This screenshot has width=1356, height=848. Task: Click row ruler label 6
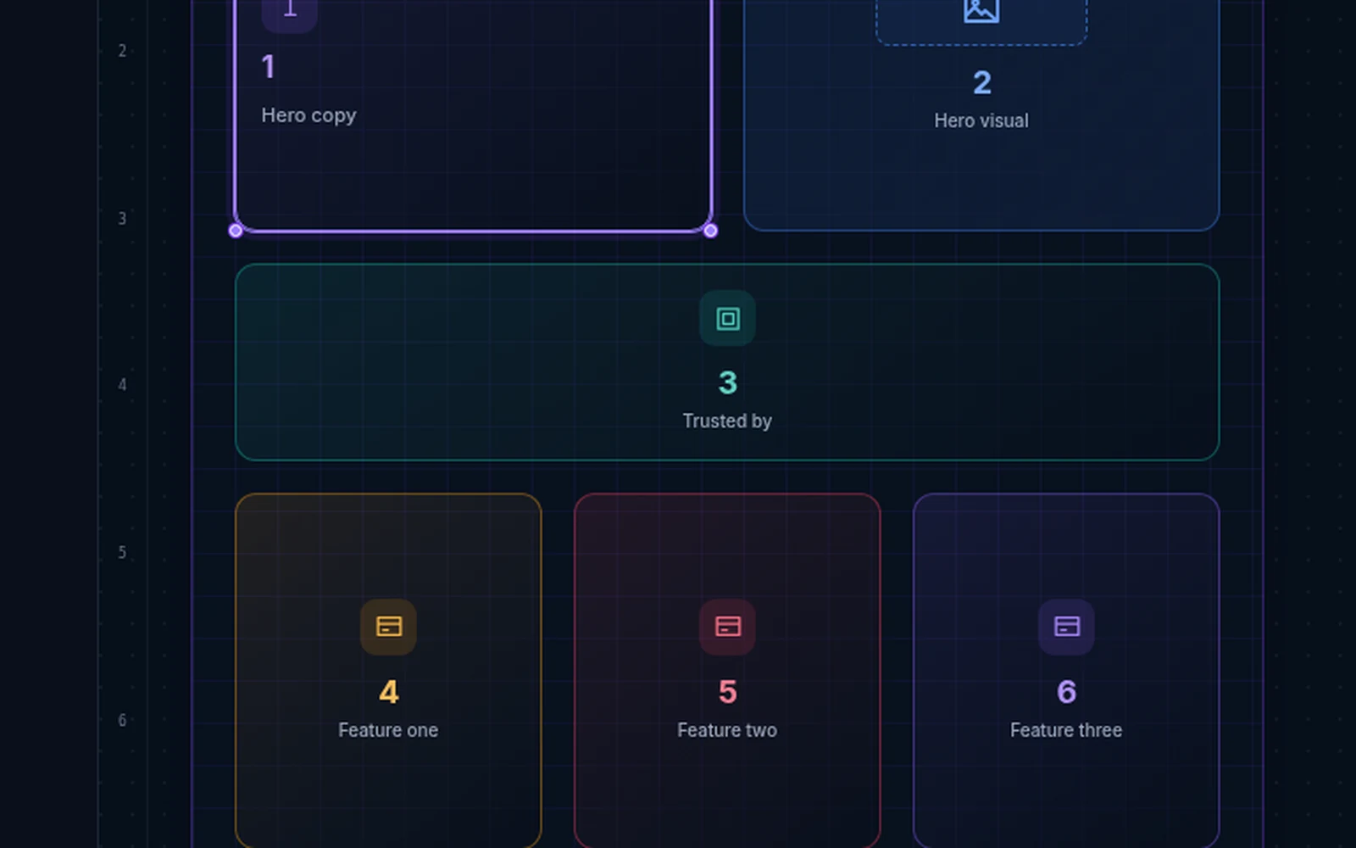(122, 721)
